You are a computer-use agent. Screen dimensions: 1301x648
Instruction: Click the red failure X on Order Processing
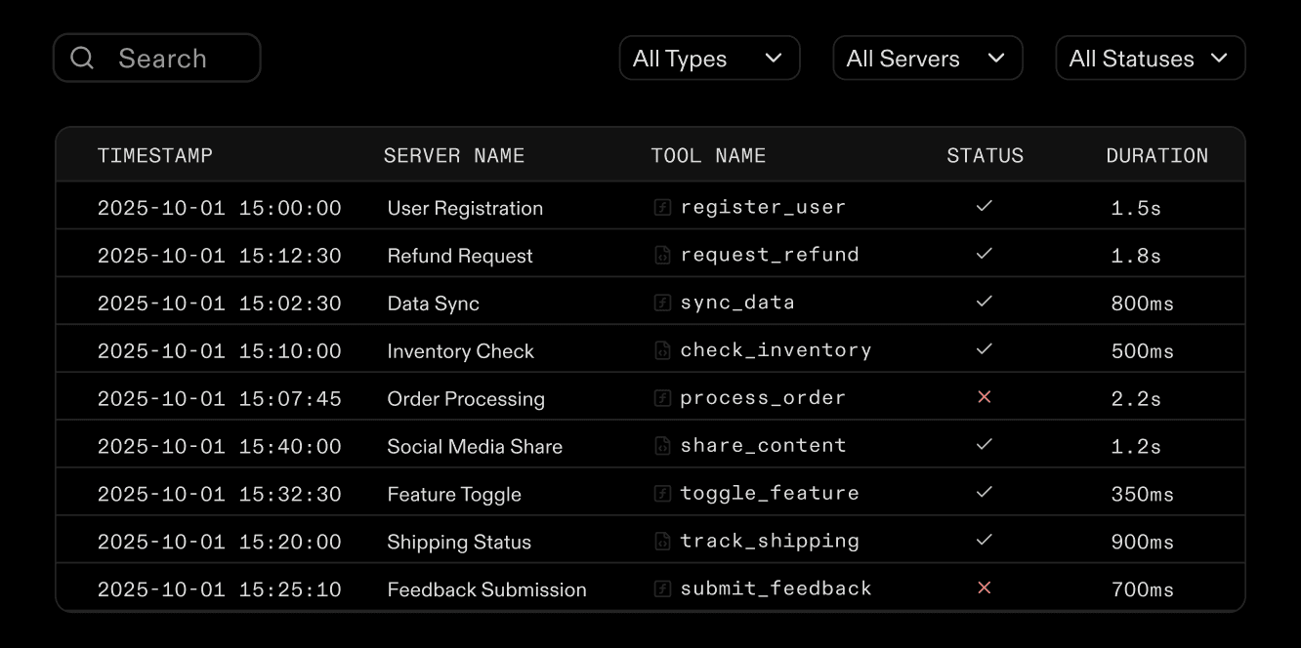tap(985, 396)
